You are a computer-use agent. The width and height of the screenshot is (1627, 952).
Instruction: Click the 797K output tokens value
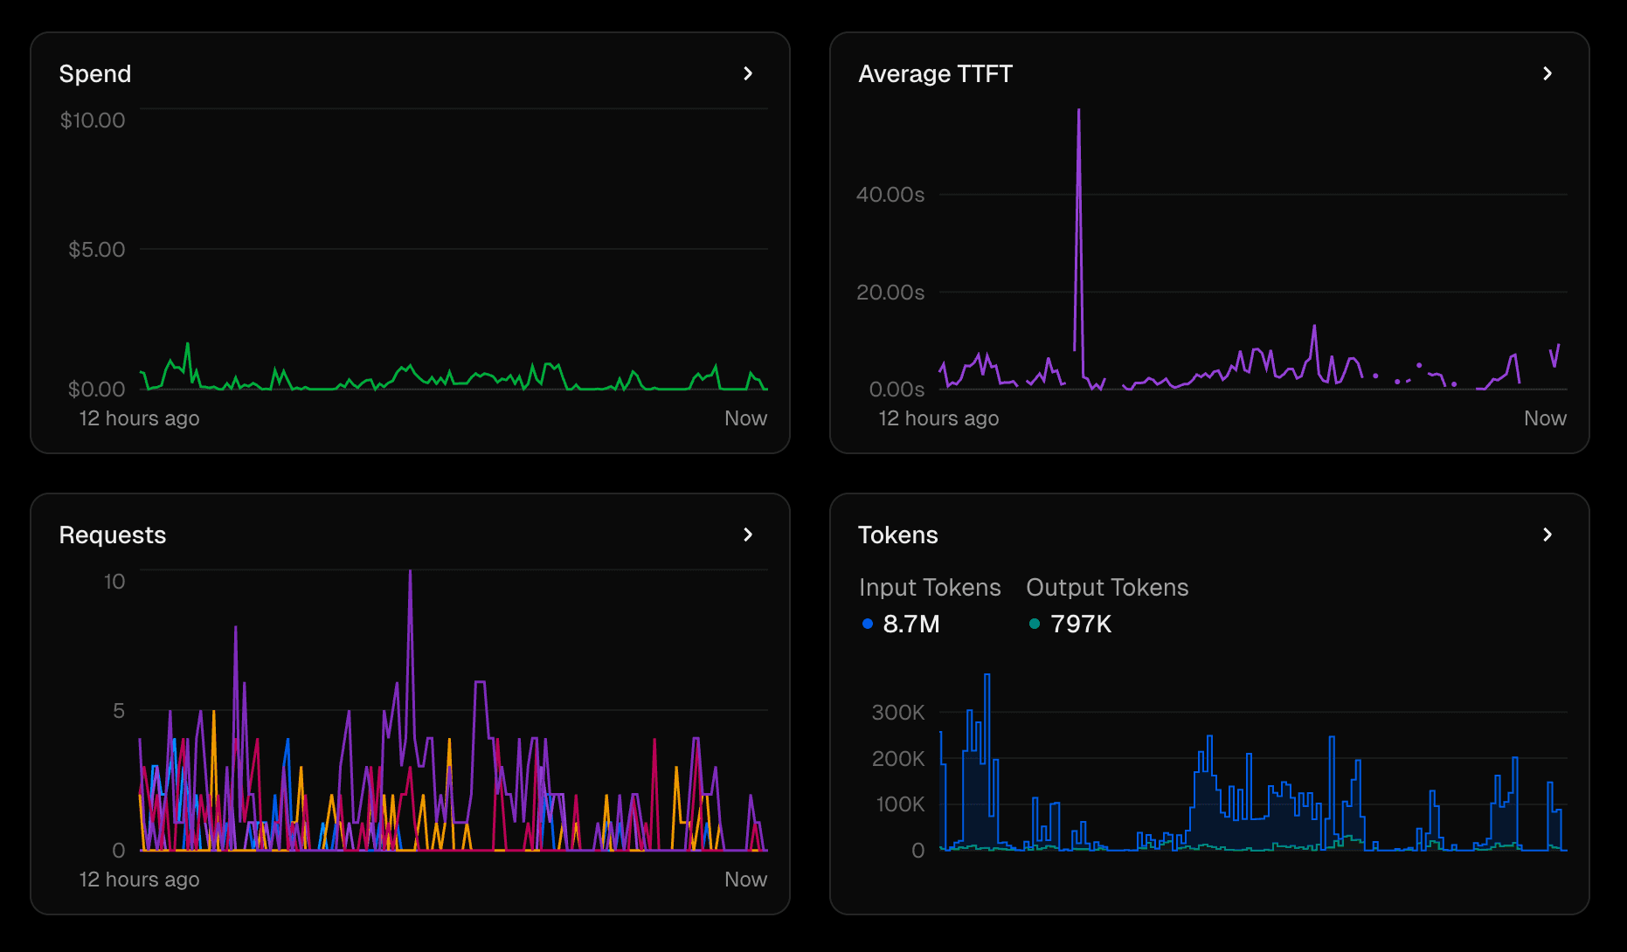[1080, 624]
